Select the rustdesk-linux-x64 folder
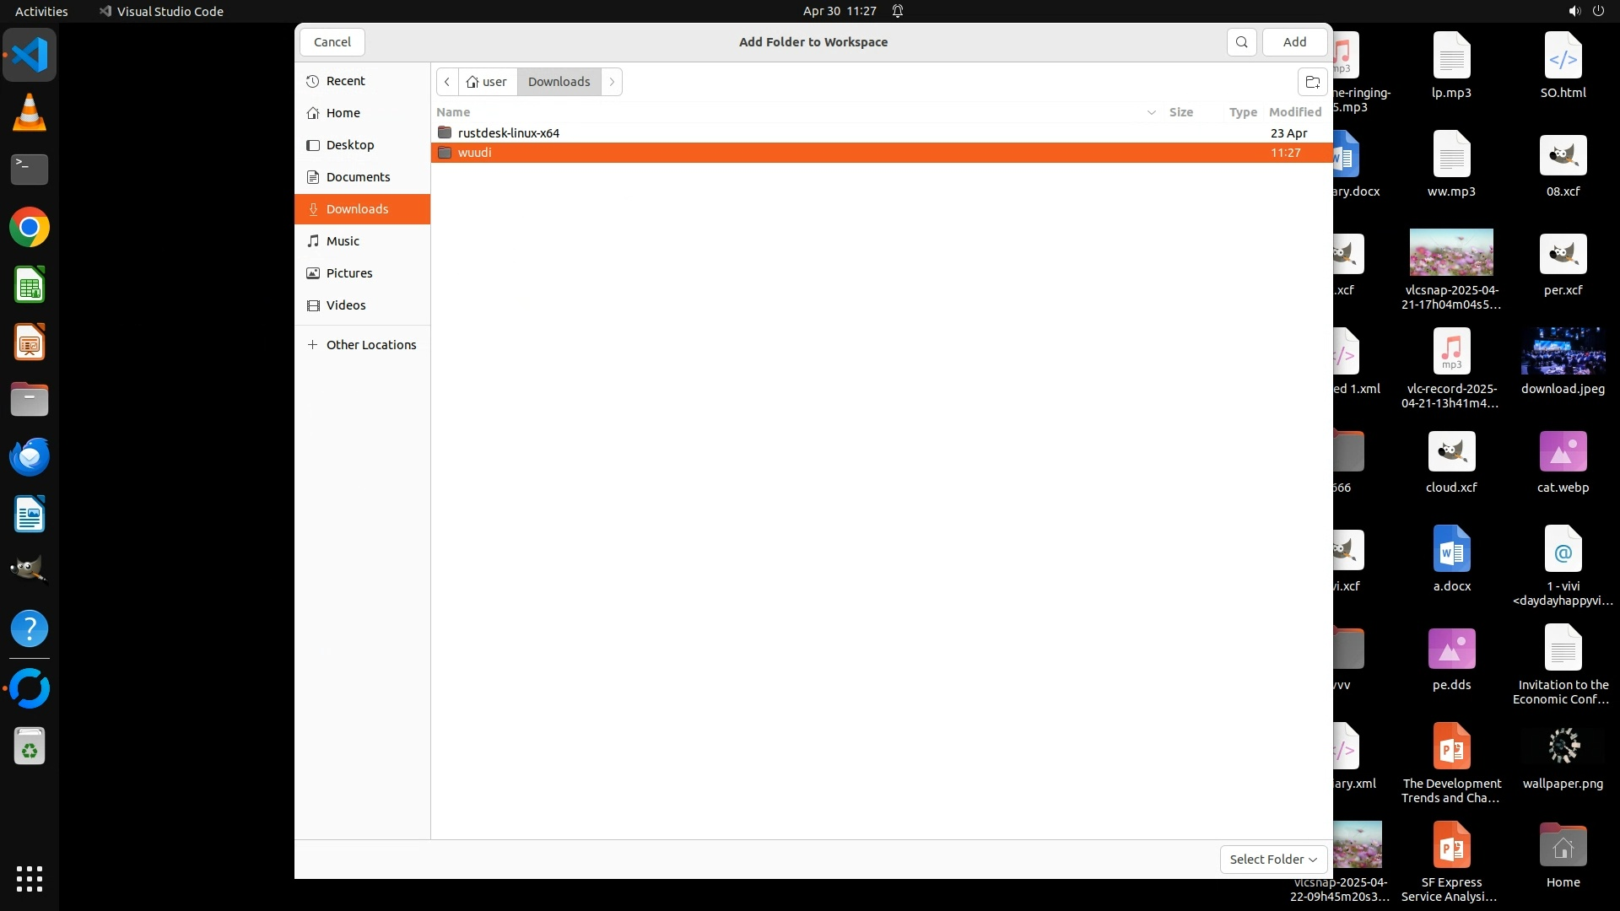 pyautogui.click(x=508, y=133)
